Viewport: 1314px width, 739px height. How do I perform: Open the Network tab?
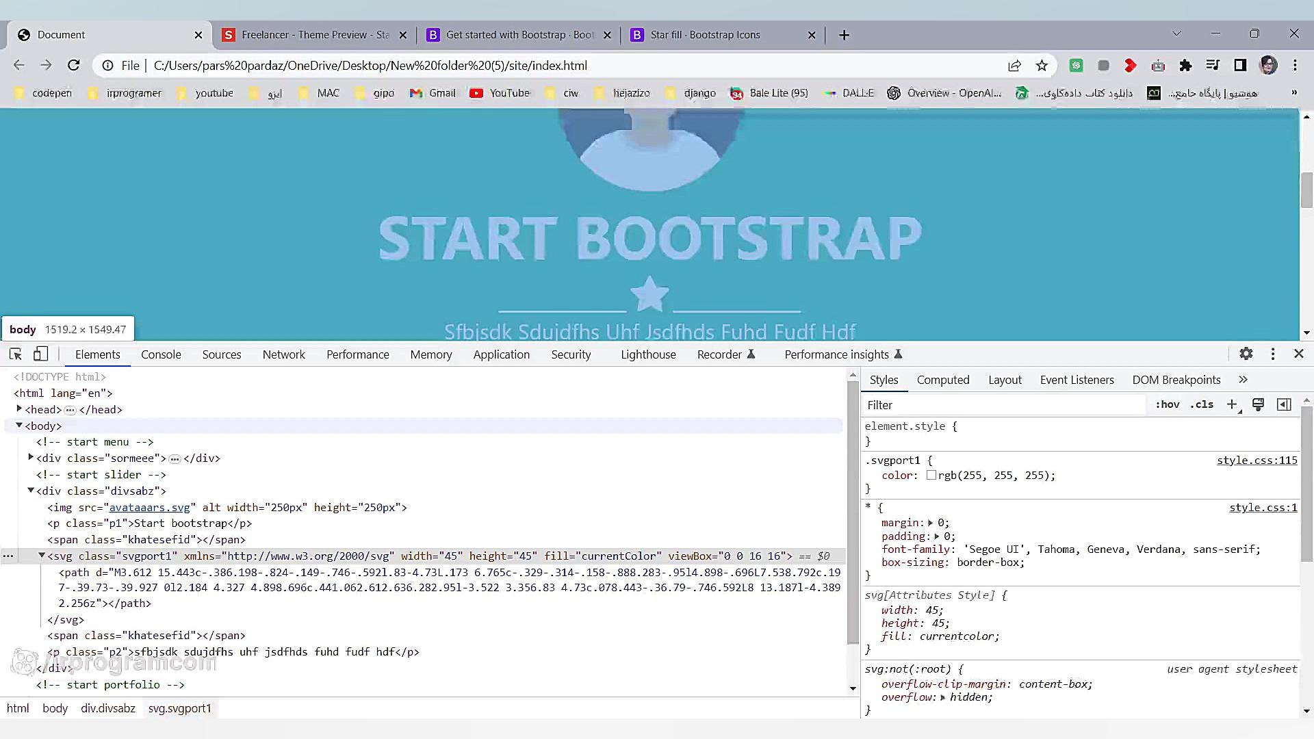(x=284, y=354)
